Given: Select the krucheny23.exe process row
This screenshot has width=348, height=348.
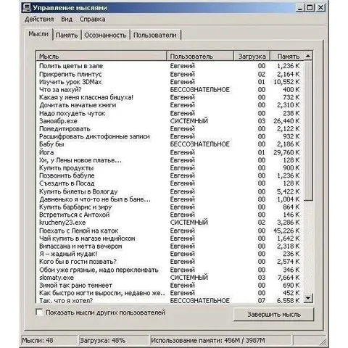Looking at the screenshot, I should coord(169,223).
